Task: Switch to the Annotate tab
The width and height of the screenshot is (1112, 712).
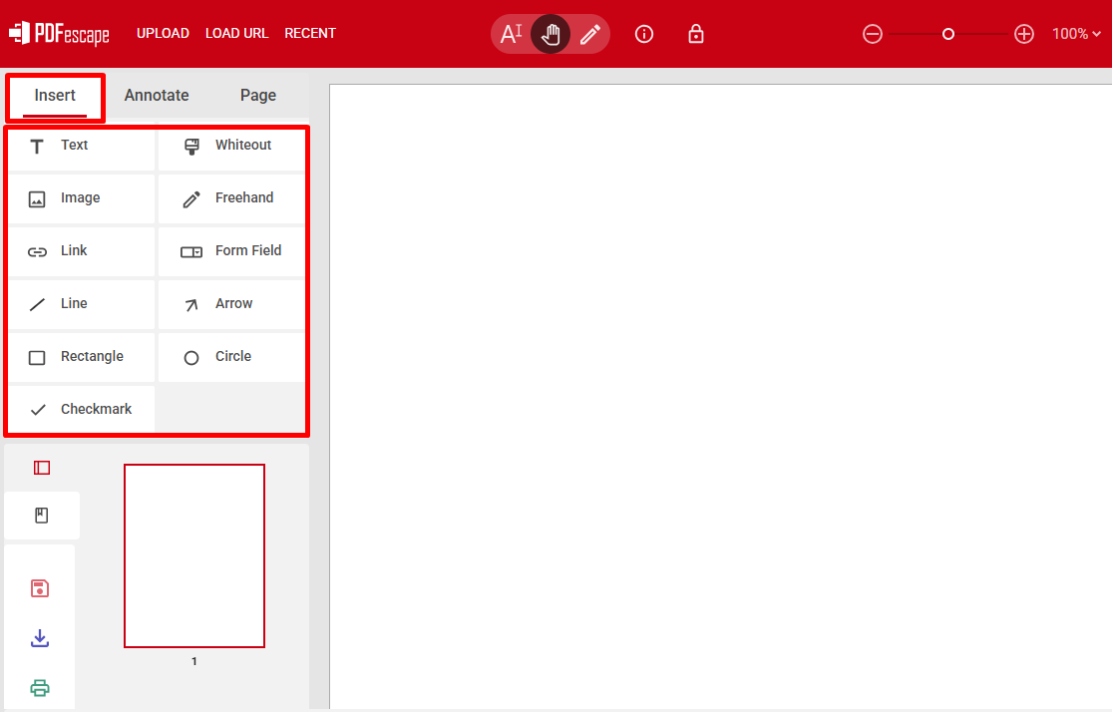Action: (157, 96)
